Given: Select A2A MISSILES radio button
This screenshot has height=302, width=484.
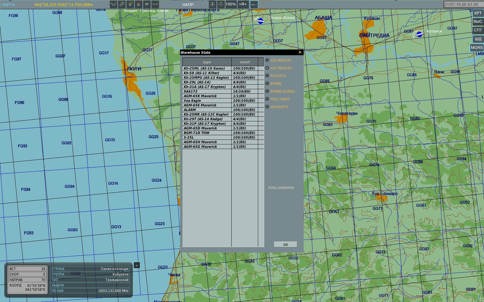Looking at the screenshot, I should (267, 60).
